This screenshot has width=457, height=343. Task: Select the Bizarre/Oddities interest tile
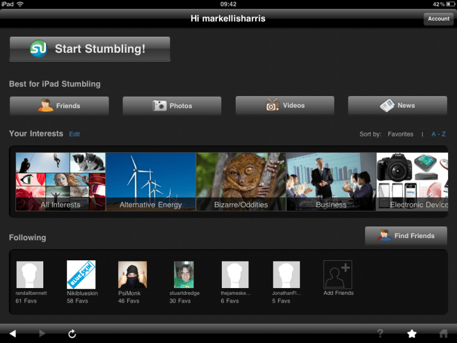(x=241, y=181)
